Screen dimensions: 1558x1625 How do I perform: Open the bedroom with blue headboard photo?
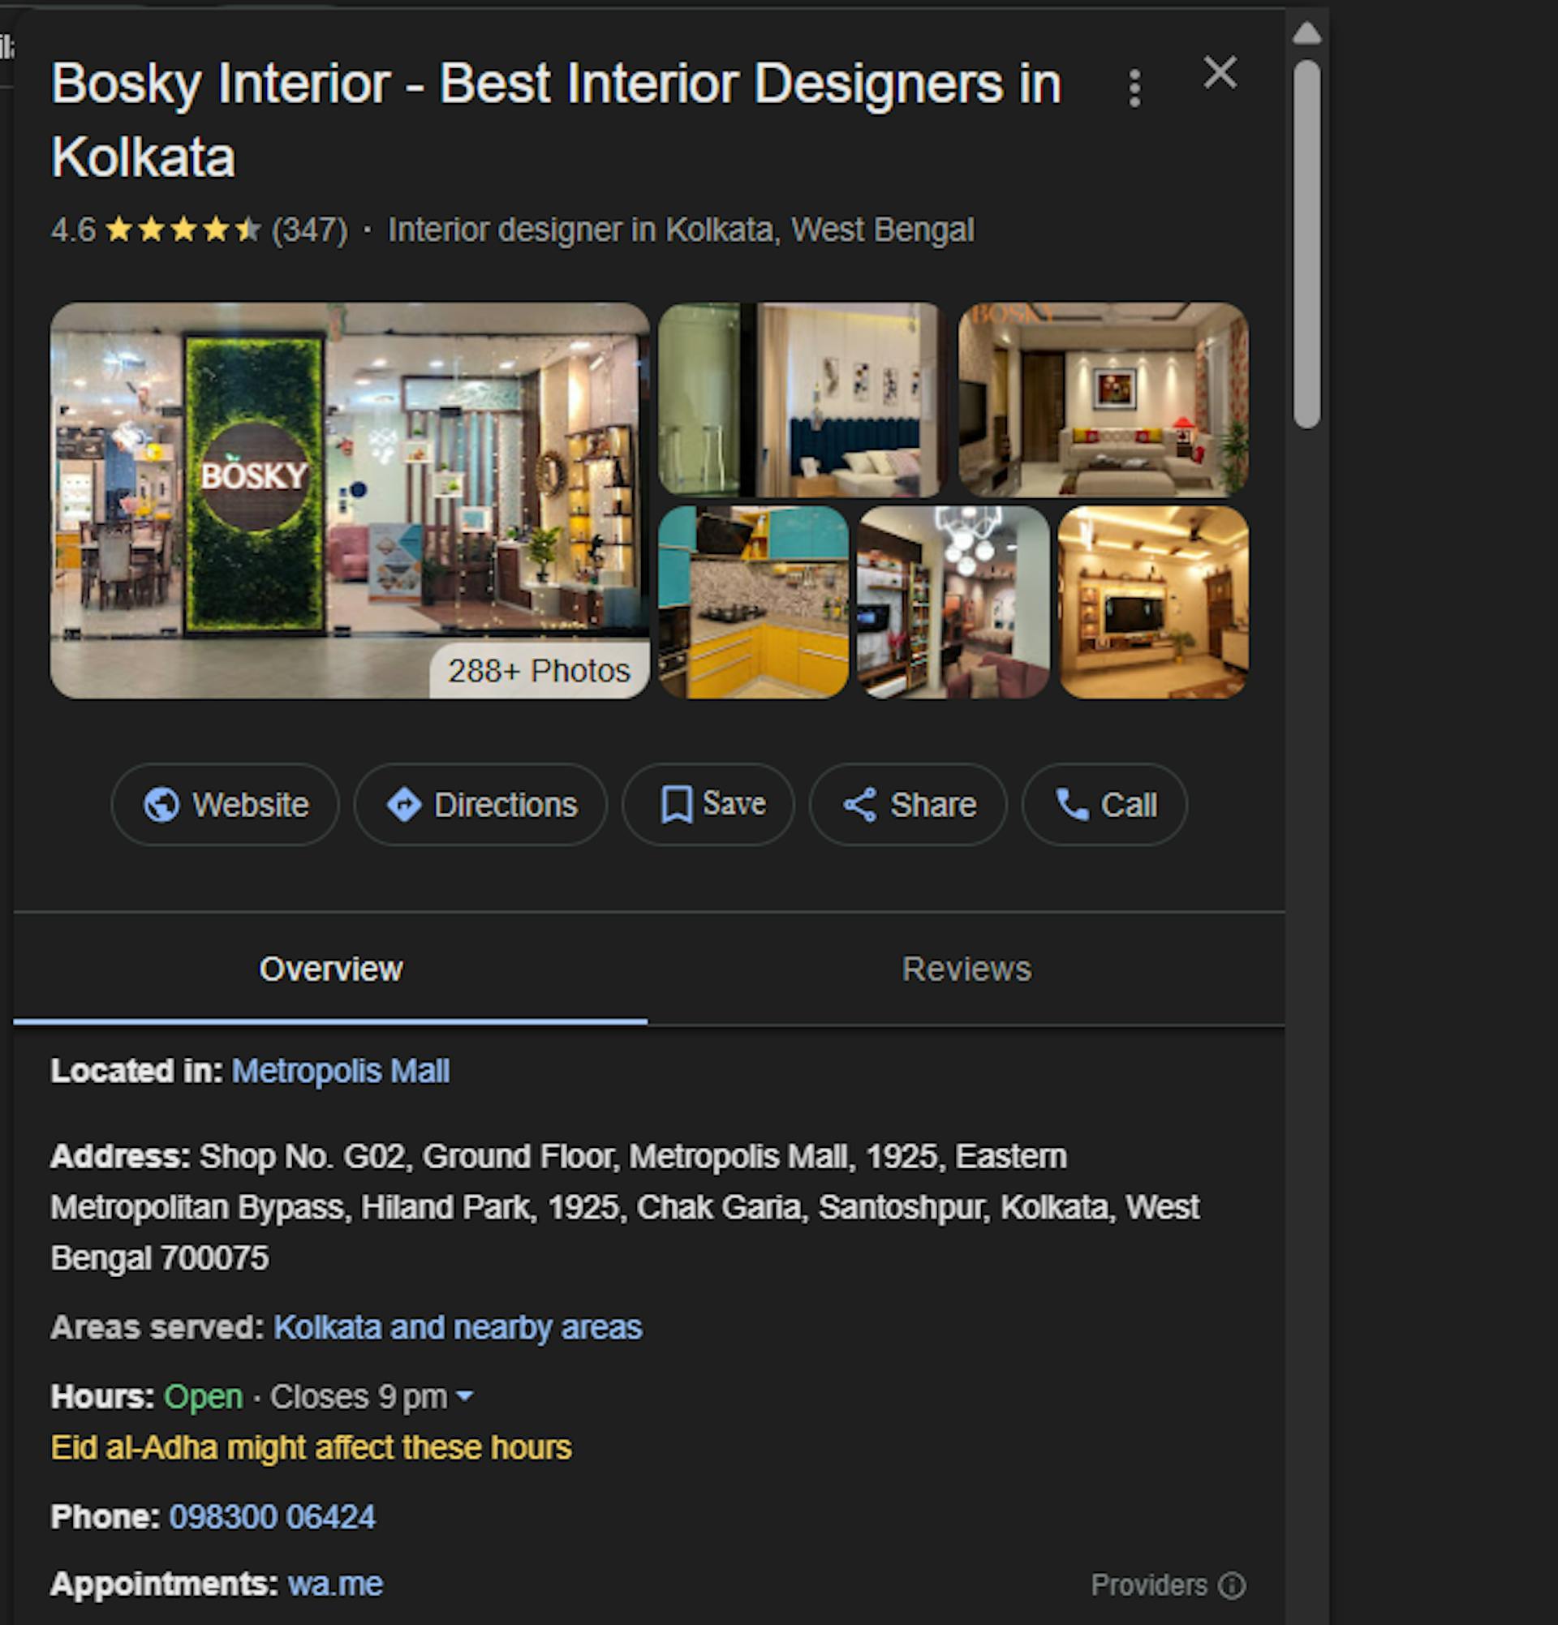click(802, 400)
